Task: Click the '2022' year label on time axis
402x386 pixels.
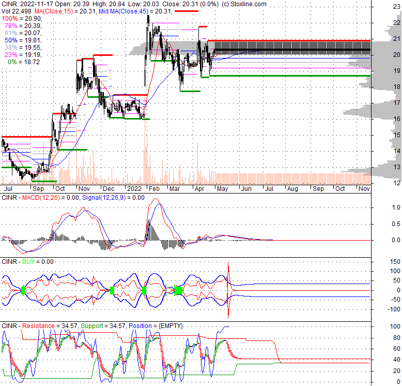Action: coord(134,189)
